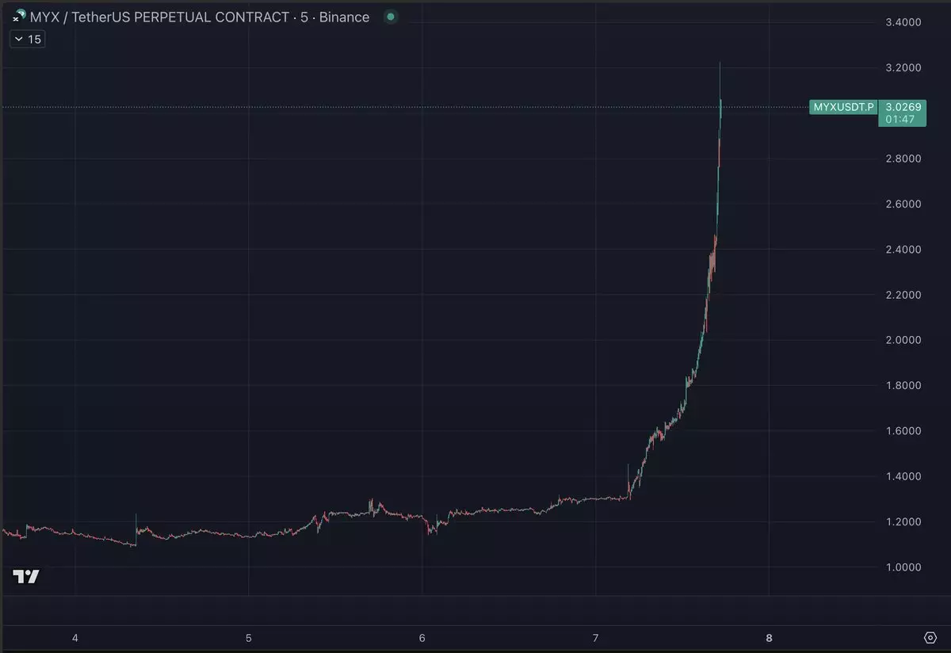Click date 7 on the time axis

[595, 638]
